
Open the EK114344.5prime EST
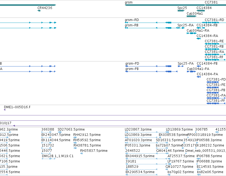pyautogui.click(x=46, y=143)
